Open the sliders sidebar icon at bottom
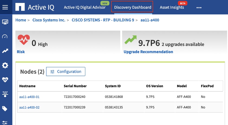Screen dimensions: 228x125 (5, 123)
